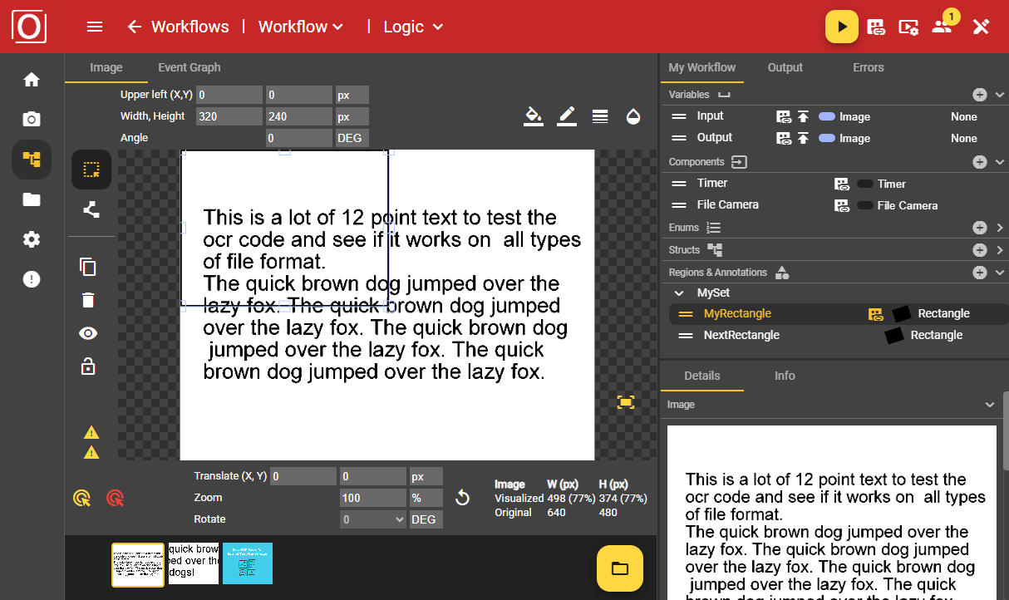Collapse the MySet region group
Image resolution: width=1009 pixels, height=600 pixels.
[x=679, y=293]
